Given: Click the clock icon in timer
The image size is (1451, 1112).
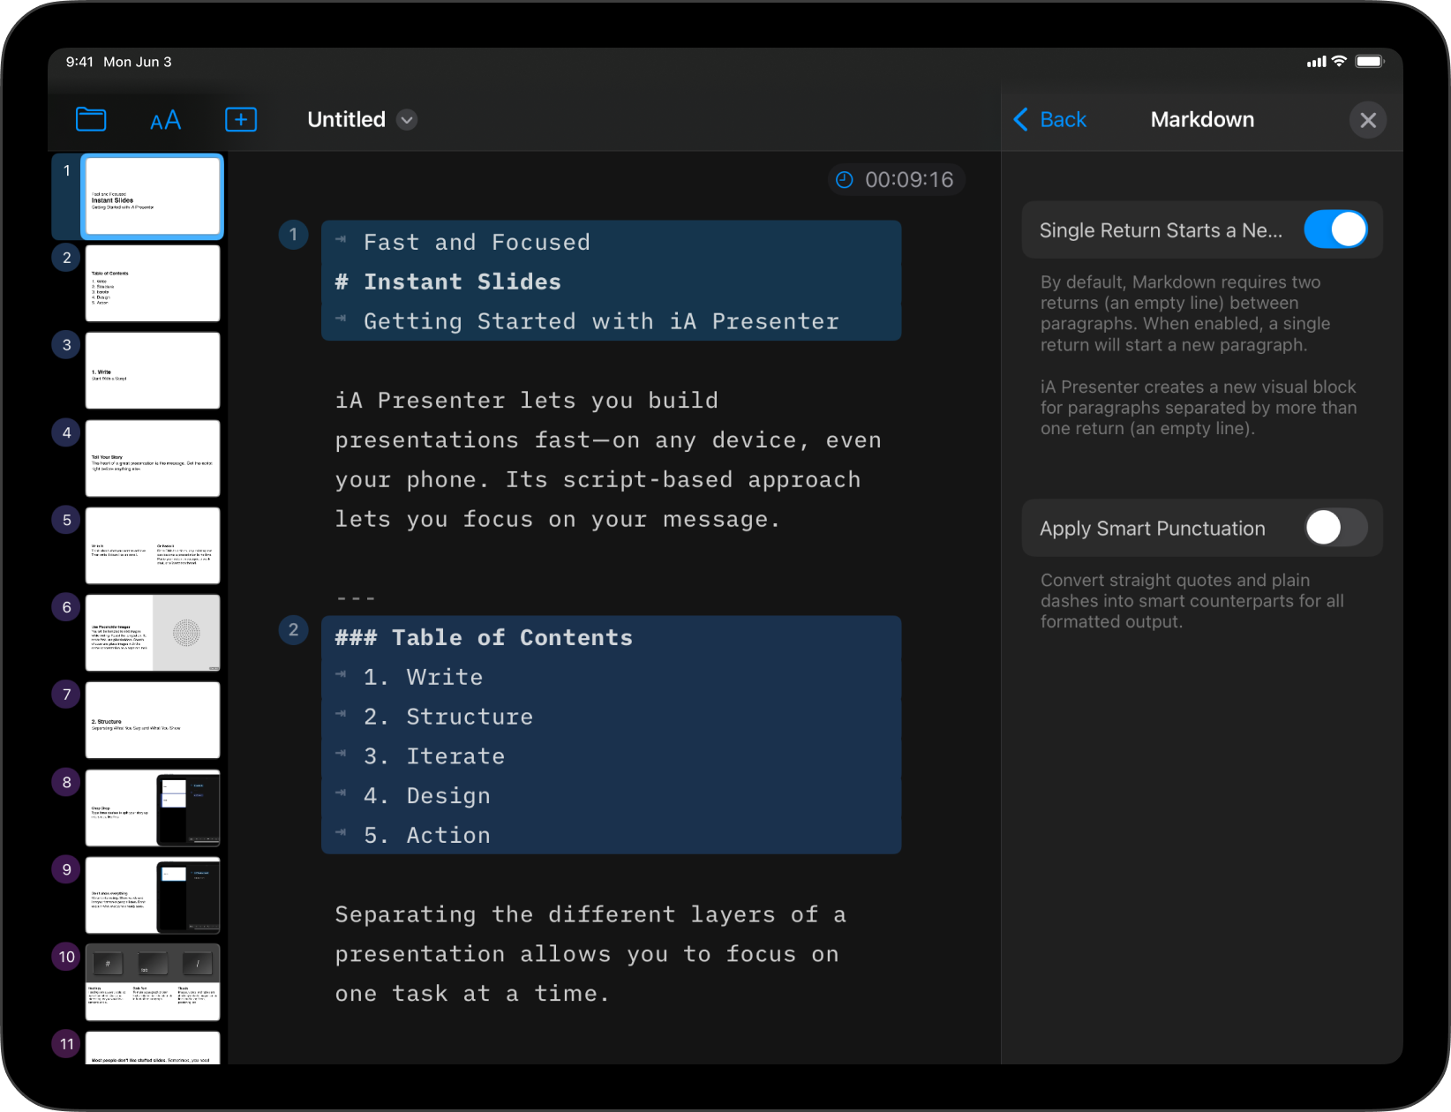Looking at the screenshot, I should click(x=845, y=180).
